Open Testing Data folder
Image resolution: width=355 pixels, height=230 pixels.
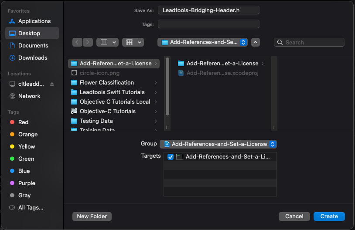pos(114,121)
